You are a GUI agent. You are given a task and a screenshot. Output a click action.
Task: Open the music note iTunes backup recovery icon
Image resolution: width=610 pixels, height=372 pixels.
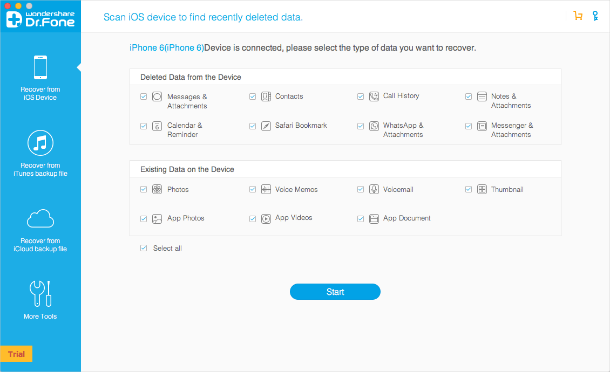[40, 143]
